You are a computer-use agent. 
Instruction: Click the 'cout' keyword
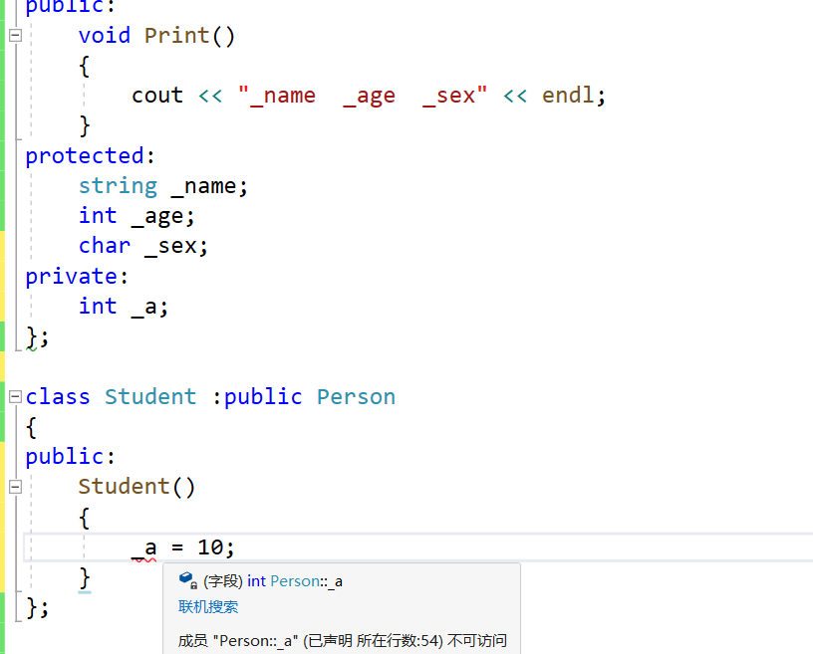point(157,96)
